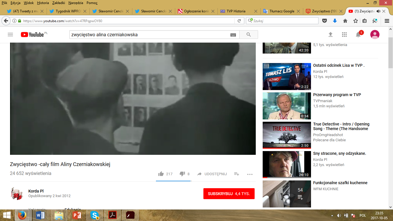Viewport: 393px width, 221px height.
Task: Open the Firefox downloads arrow
Action: [x=335, y=21]
